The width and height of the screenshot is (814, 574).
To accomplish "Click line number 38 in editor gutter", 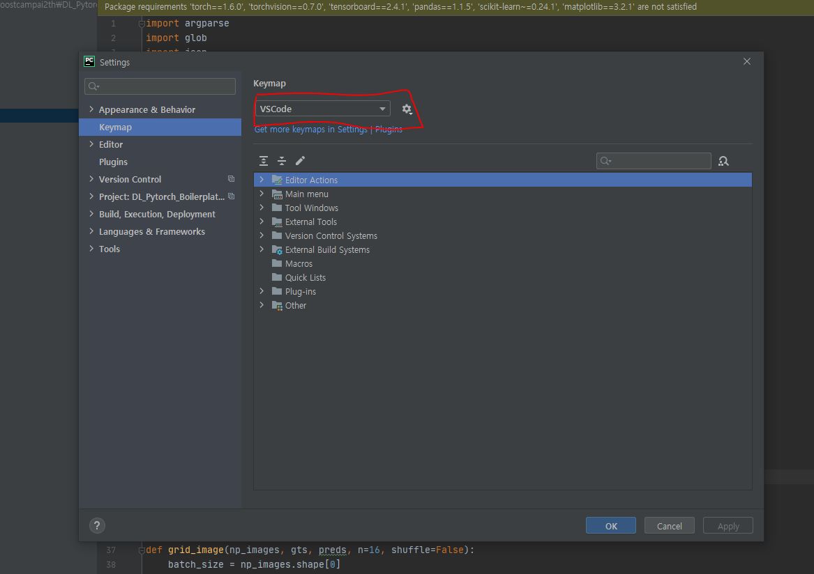I will (x=111, y=565).
